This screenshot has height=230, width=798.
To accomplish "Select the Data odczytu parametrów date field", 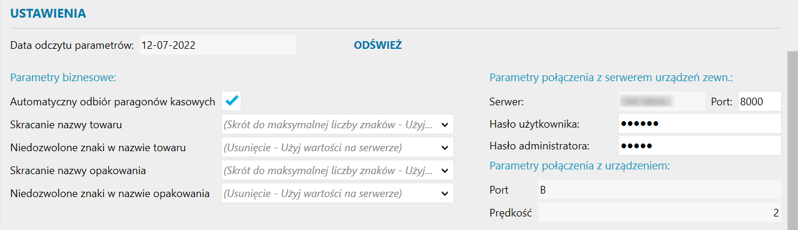I will pyautogui.click(x=217, y=45).
